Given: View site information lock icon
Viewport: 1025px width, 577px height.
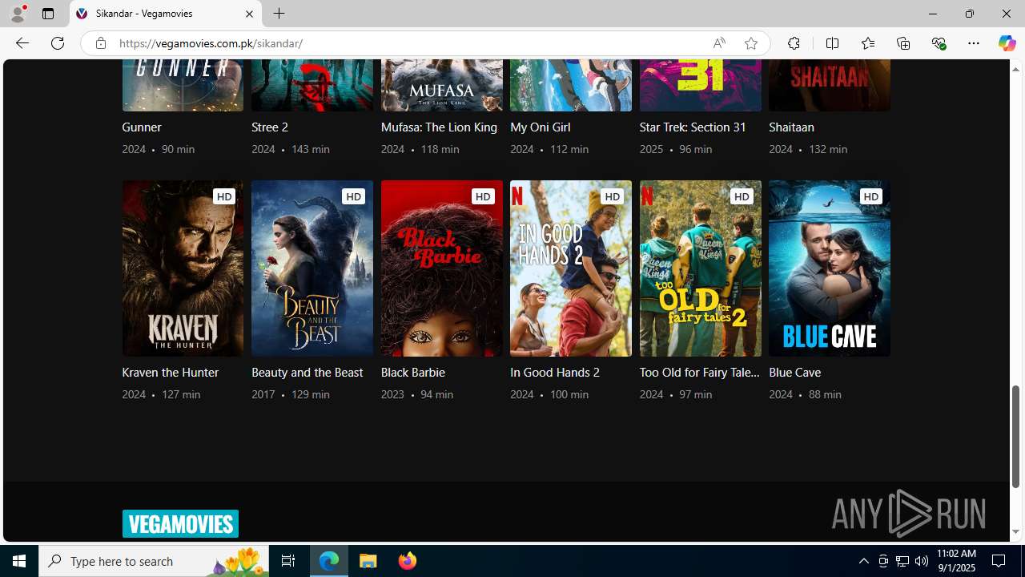Looking at the screenshot, I should (100, 43).
